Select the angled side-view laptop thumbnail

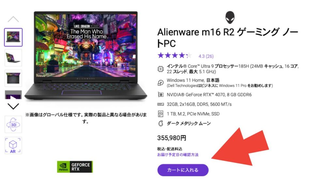pyautogui.click(x=13, y=58)
